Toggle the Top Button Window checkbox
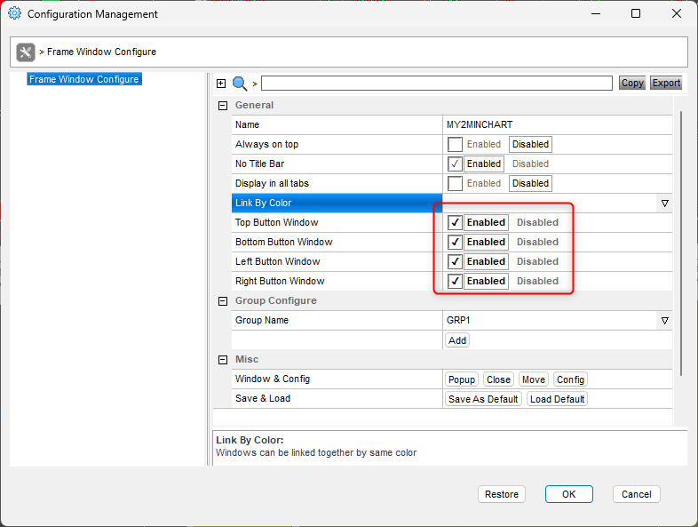 click(x=455, y=222)
